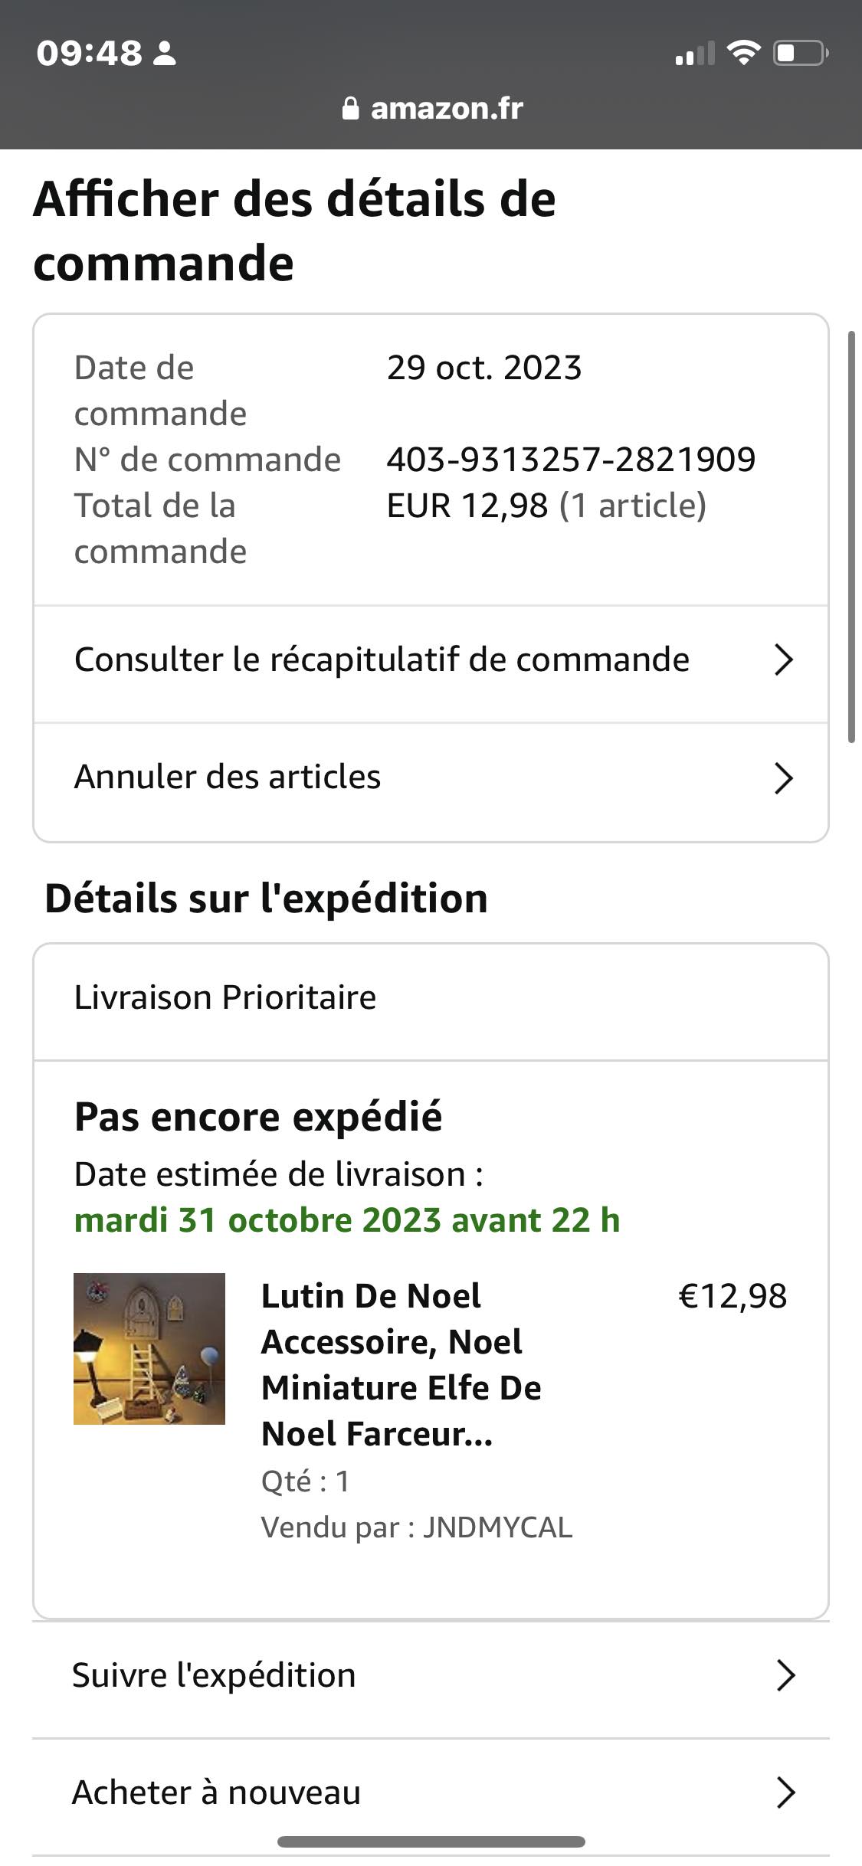
Task: Open the Lutin De Noel product thumbnail
Action: [x=149, y=1349]
